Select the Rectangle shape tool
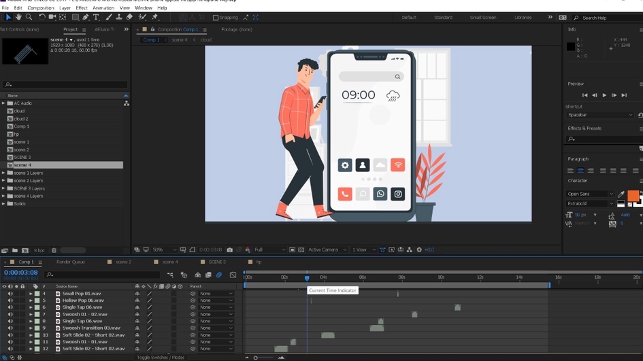 click(76, 17)
